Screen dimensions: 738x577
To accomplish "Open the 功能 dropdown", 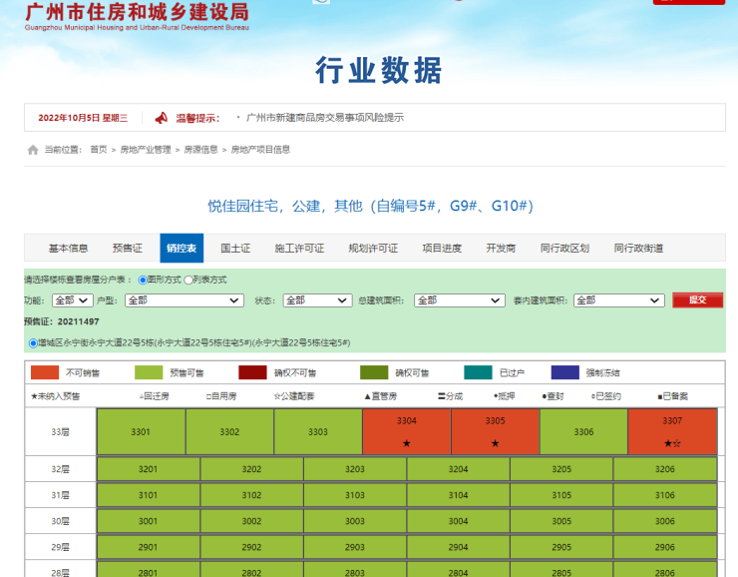I will [72, 300].
